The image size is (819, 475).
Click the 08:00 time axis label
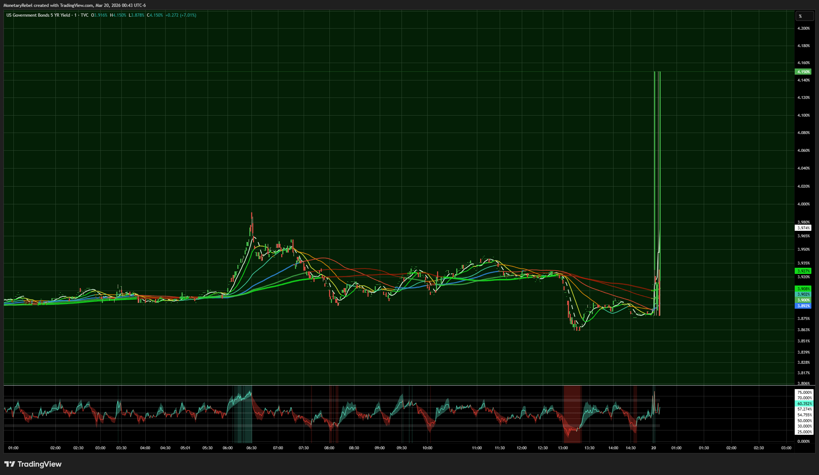[329, 448]
